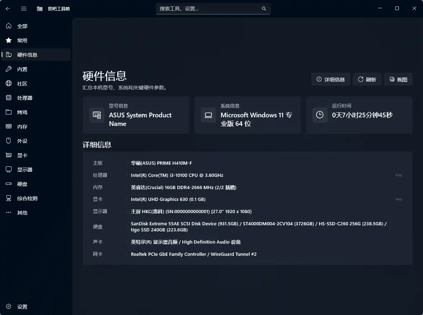Viewport: 423px width, 315px height.
Task: Click the back arrow icon
Action: pos(8,9)
